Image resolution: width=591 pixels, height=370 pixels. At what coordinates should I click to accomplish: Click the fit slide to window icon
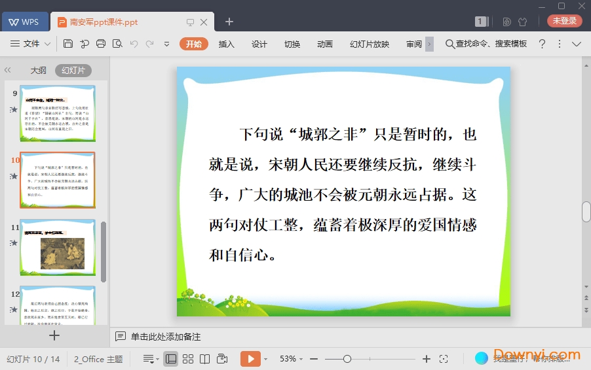pos(444,359)
